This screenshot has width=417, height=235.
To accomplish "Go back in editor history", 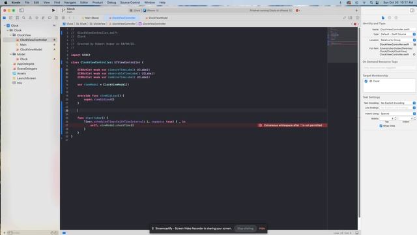I will pos(70,18).
